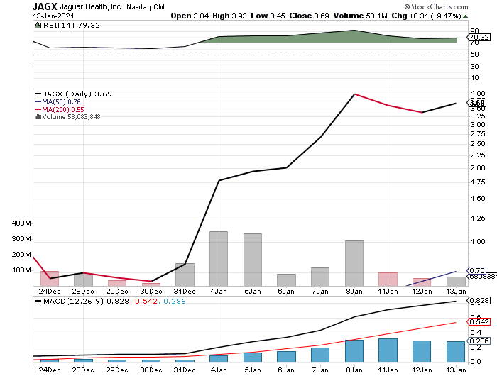497x376 pixels.
Task: Click the 400M volume axis label
Action: [21, 223]
